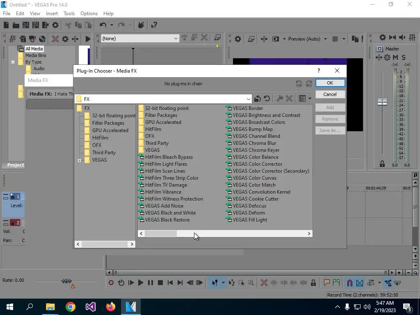Open the Preview (Auto) quality dropdown
This screenshot has height=315, width=420.
[325, 39]
